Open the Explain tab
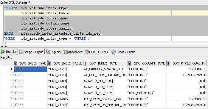208x109 pixels. click(x=53, y=52)
